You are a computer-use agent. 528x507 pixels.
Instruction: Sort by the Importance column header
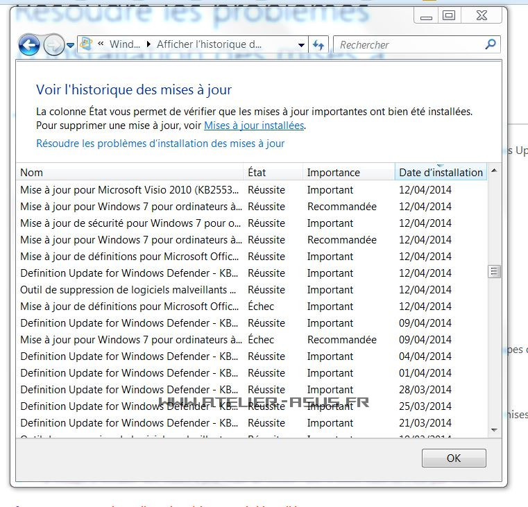(x=348, y=173)
